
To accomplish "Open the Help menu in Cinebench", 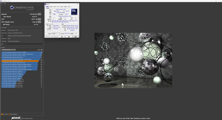I will tap(5, 3).
